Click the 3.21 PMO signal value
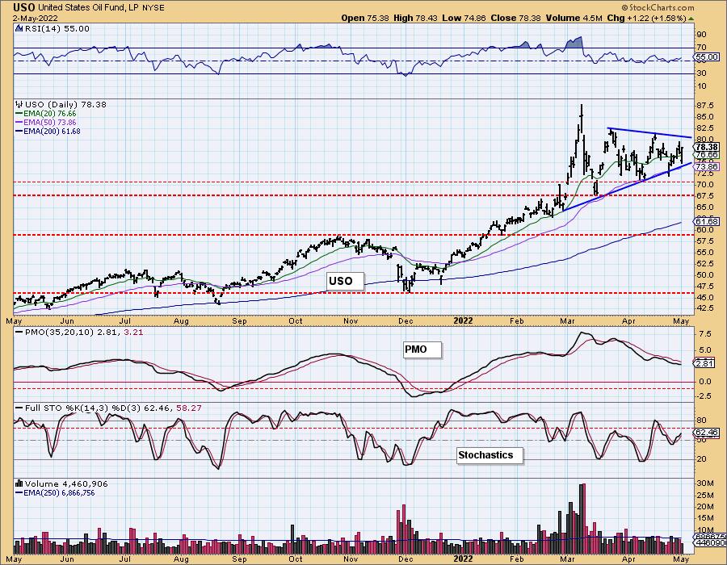727x565 pixels. pos(133,333)
